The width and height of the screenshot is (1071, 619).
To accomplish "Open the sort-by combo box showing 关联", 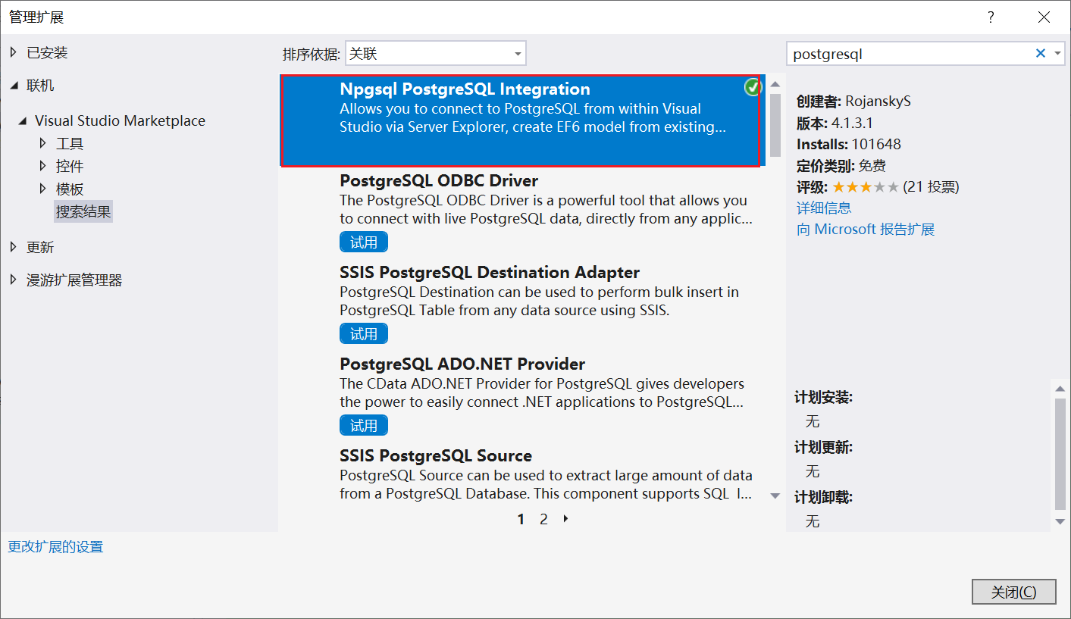I will coord(435,54).
